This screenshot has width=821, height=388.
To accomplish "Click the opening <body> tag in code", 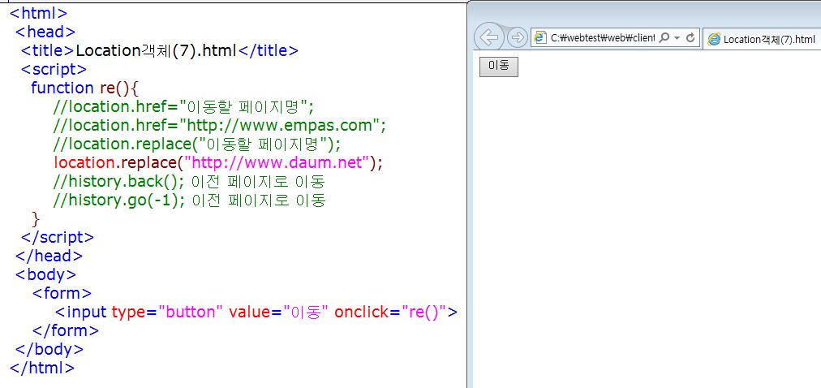I will tap(46, 274).
